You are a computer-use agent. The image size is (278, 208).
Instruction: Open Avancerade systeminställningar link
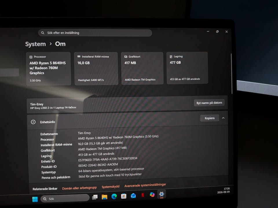tap(145, 185)
